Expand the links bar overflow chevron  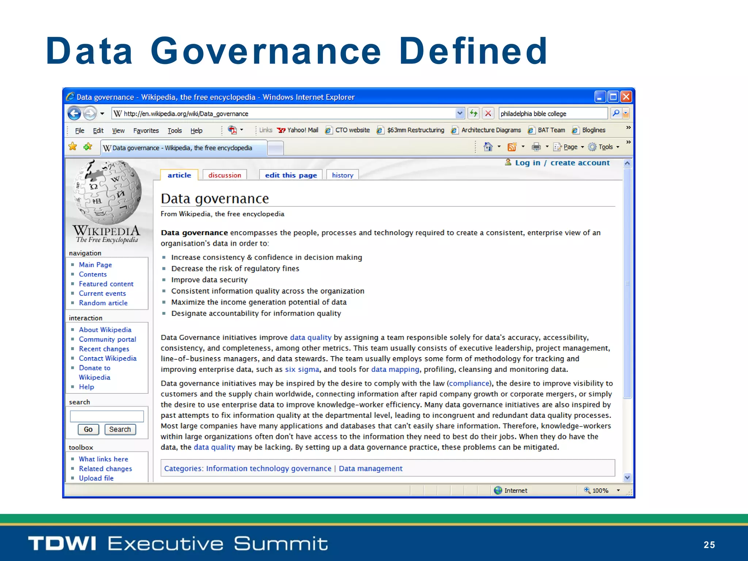click(628, 127)
